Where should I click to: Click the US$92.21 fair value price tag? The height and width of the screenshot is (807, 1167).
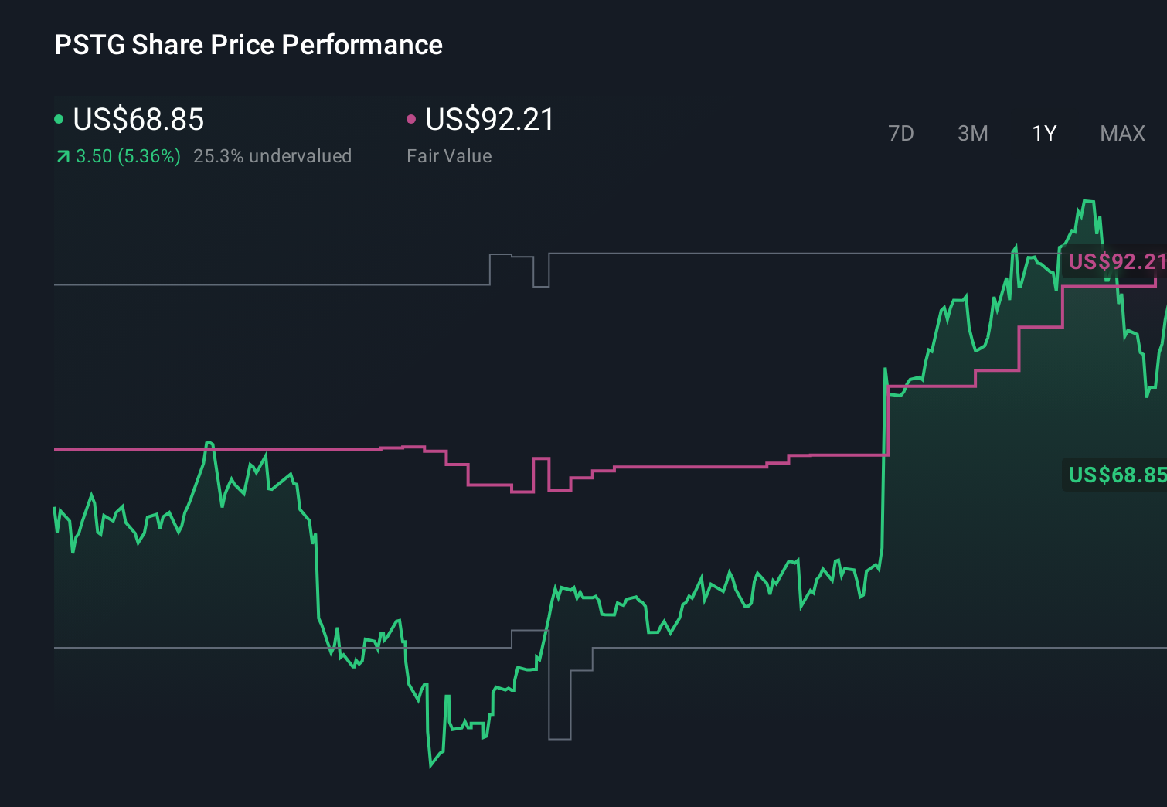pyautogui.click(x=1116, y=263)
